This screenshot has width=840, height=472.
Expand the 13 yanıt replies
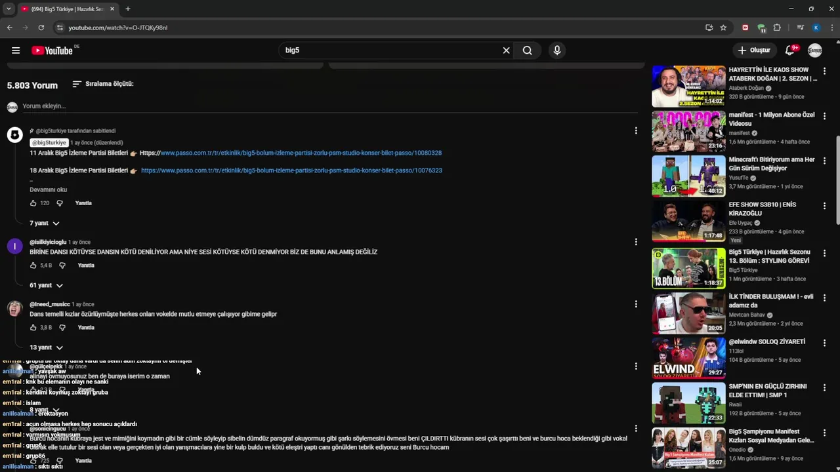click(47, 348)
